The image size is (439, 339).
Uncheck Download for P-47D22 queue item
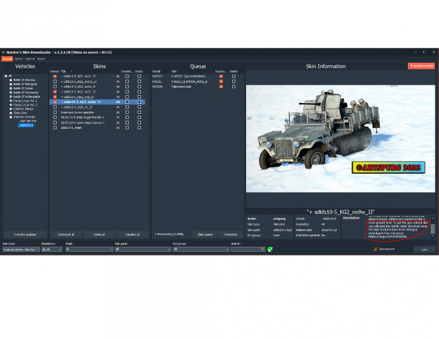tap(221, 76)
